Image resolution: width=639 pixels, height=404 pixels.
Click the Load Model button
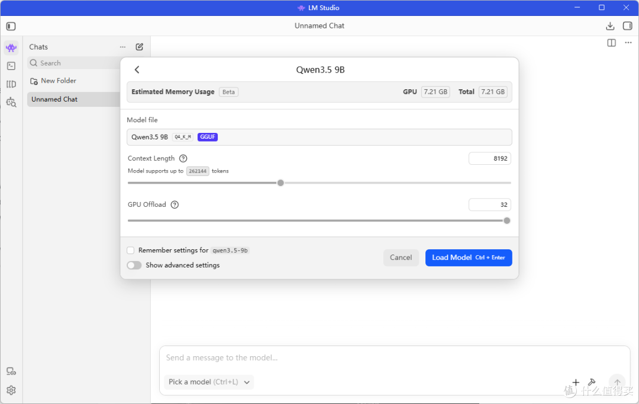click(469, 258)
